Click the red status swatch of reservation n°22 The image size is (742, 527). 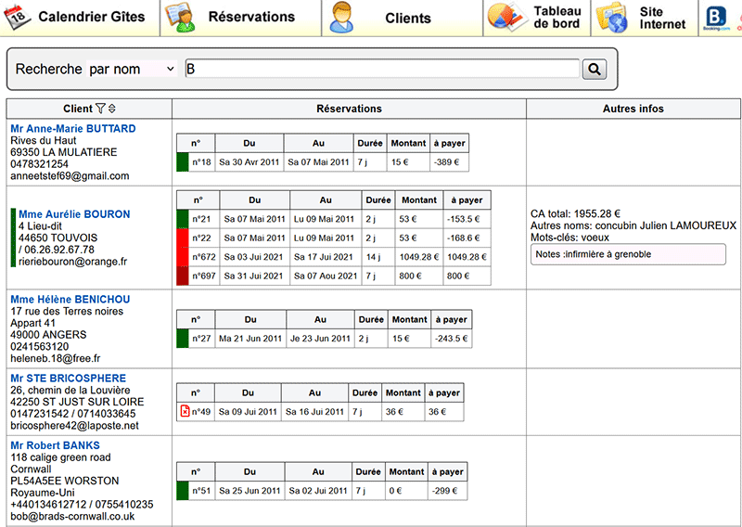pyautogui.click(x=183, y=238)
